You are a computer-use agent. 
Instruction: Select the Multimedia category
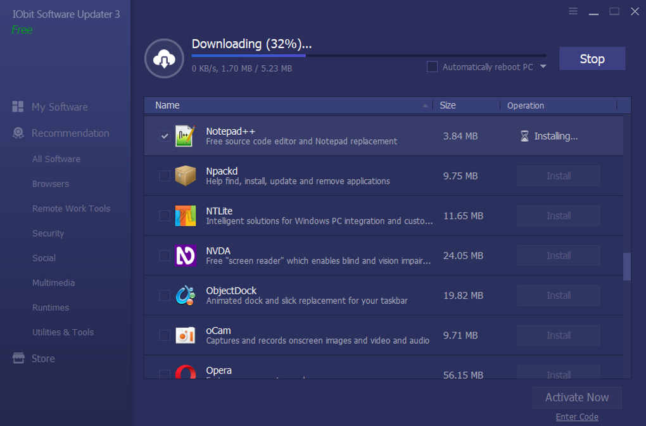coord(54,283)
